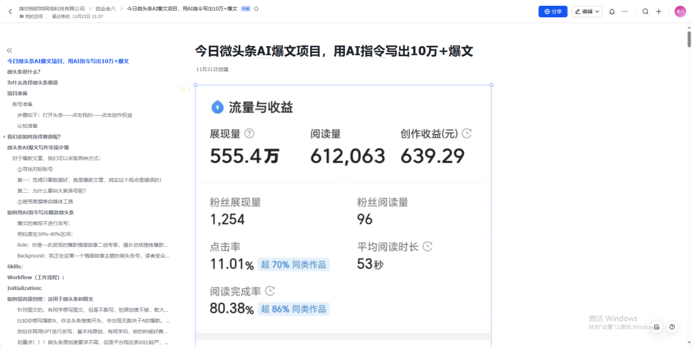Click the top-left resize handle of image
This screenshot has width=692, height=347.
(195, 85)
